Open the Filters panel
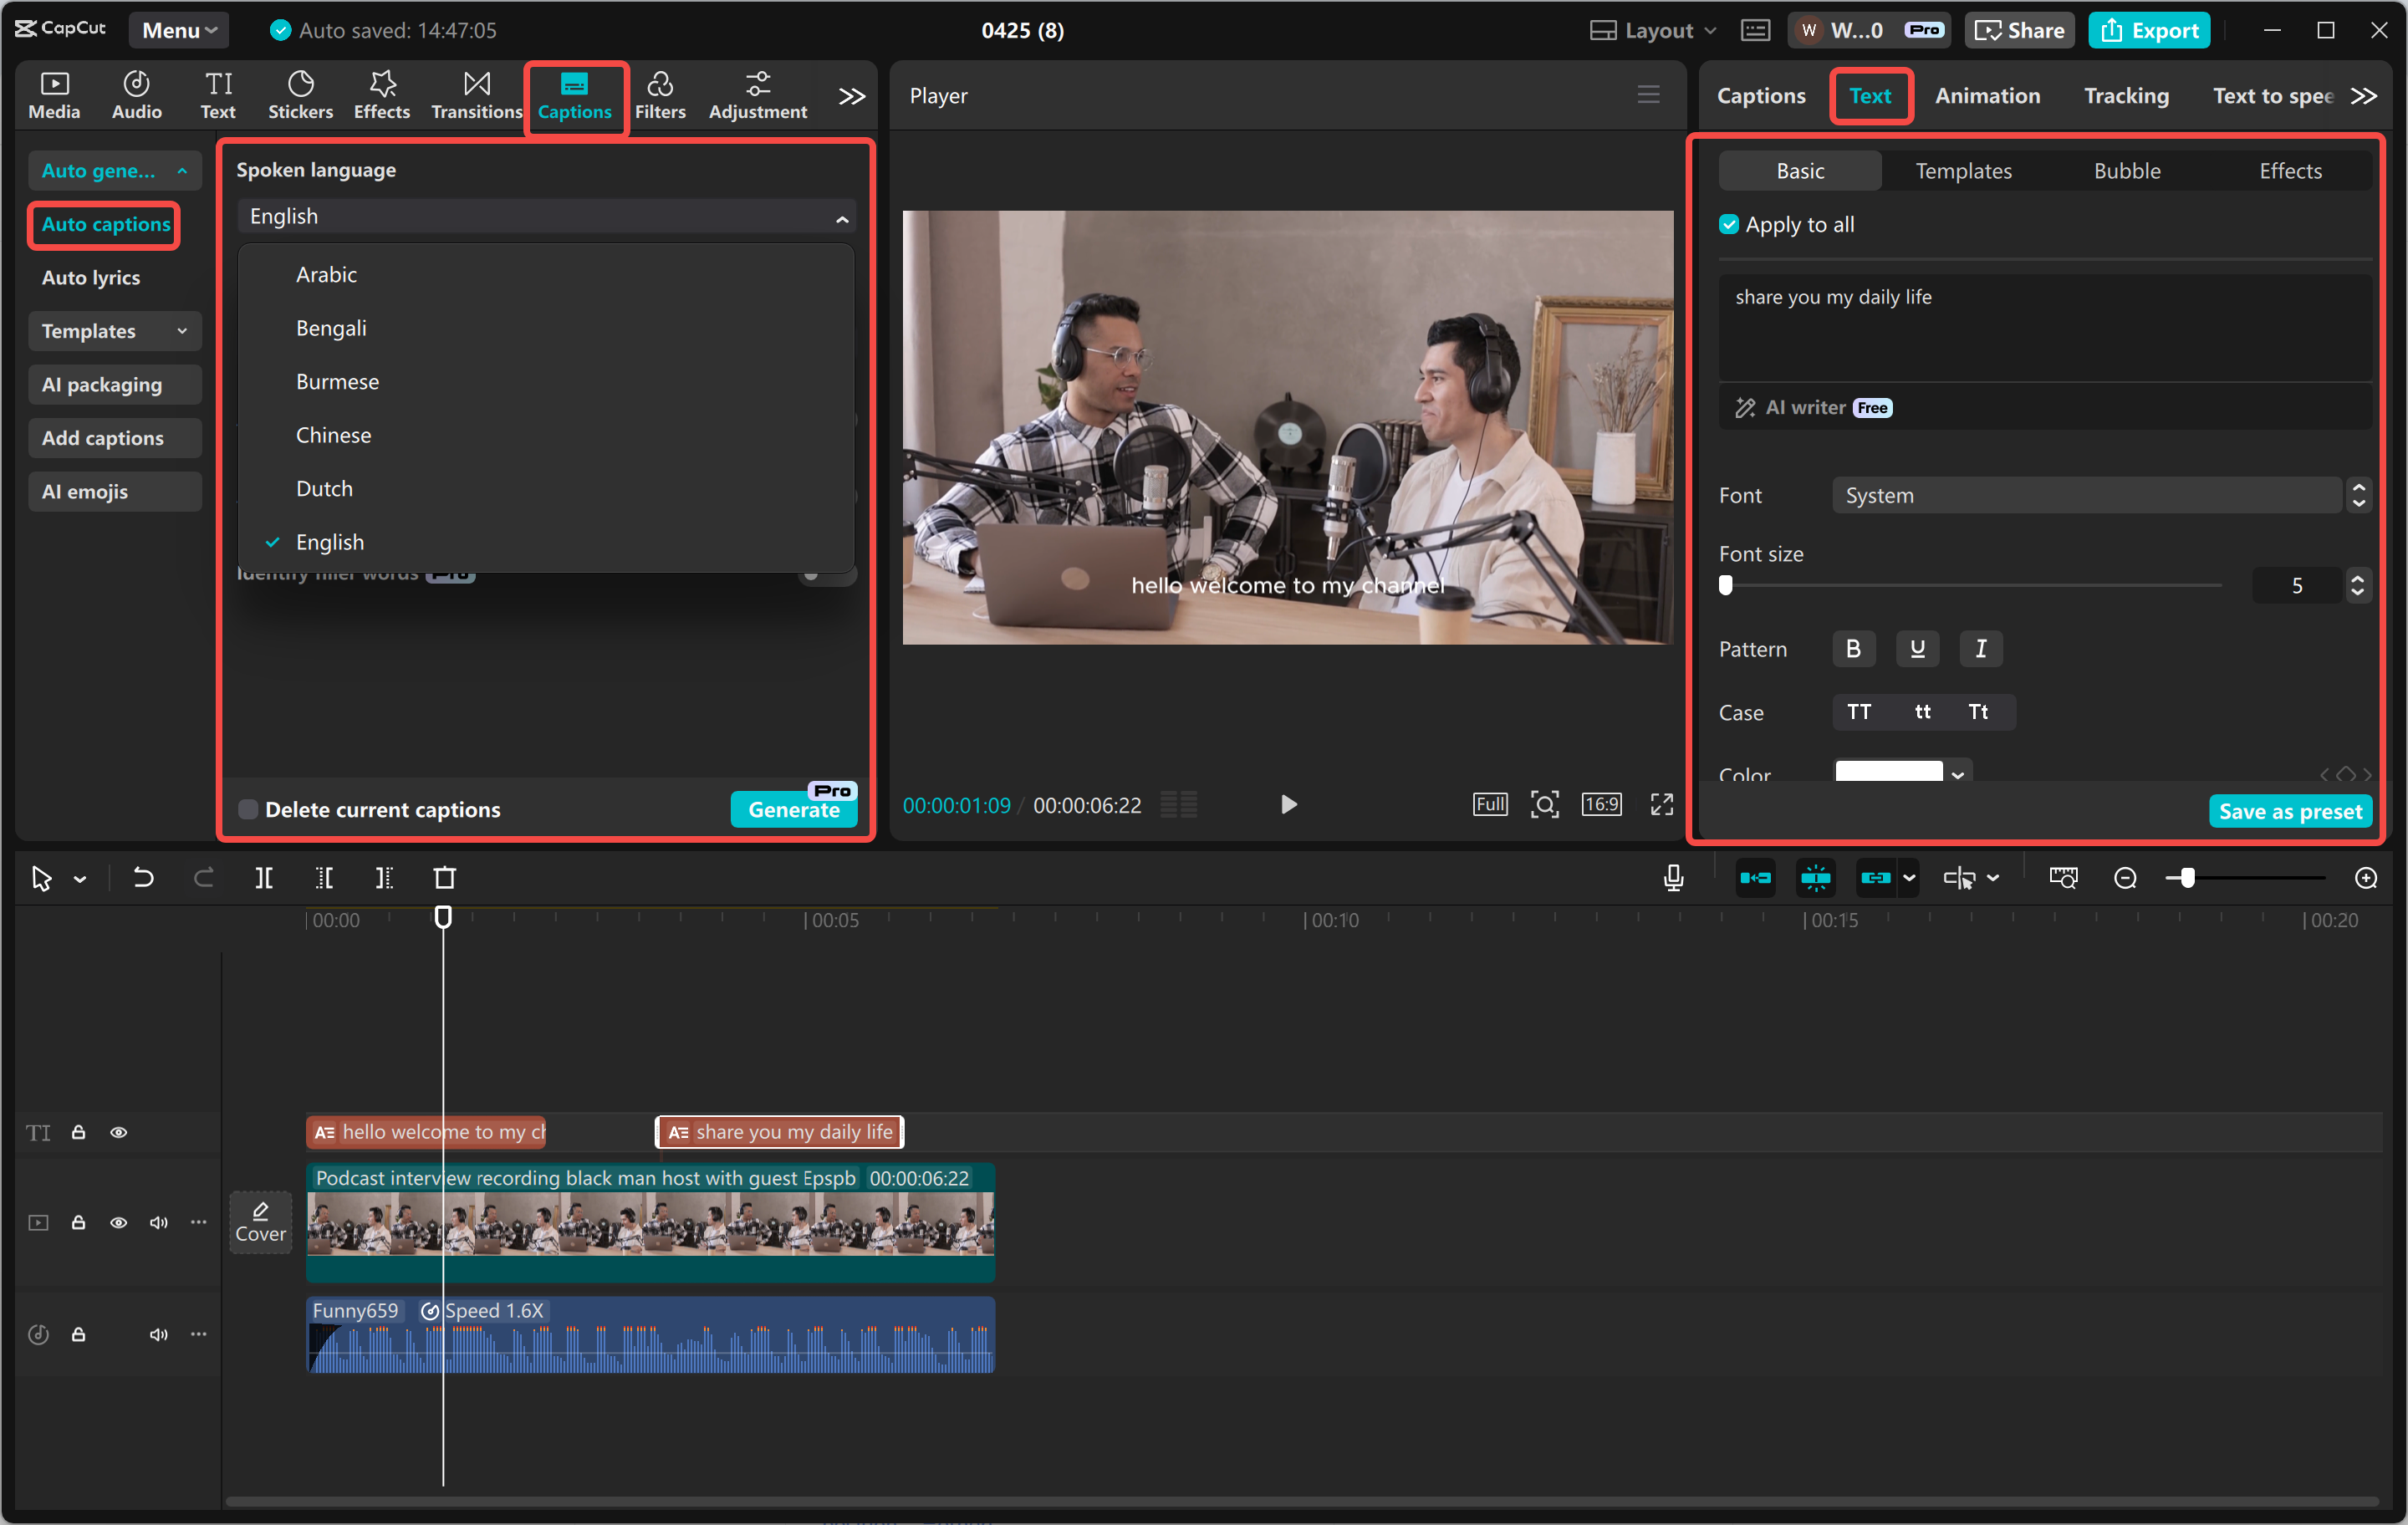The image size is (2408, 1525). [660, 94]
